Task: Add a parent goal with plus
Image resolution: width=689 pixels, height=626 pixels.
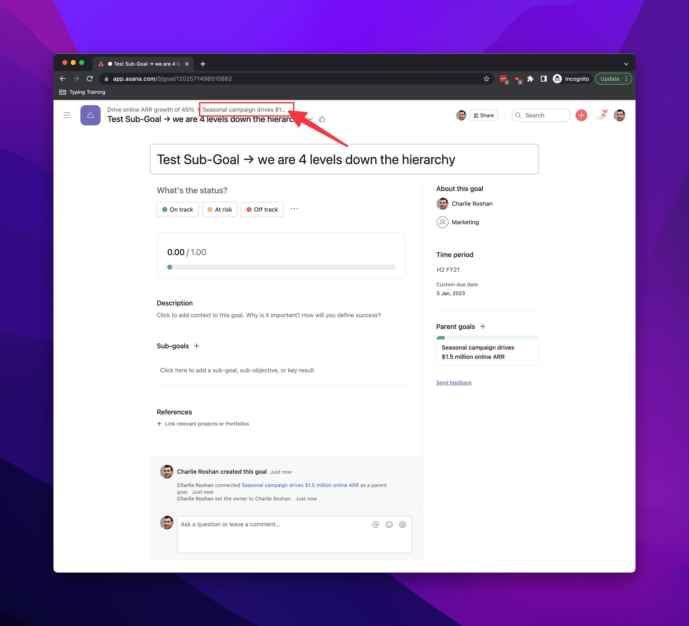Action: [x=483, y=326]
